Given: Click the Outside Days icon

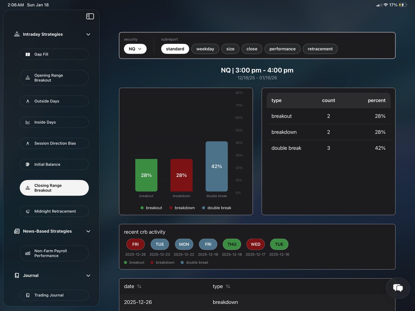Looking at the screenshot, I should 28,101.
